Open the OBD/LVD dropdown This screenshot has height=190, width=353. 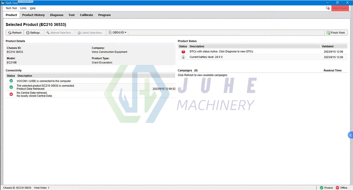(x=117, y=33)
